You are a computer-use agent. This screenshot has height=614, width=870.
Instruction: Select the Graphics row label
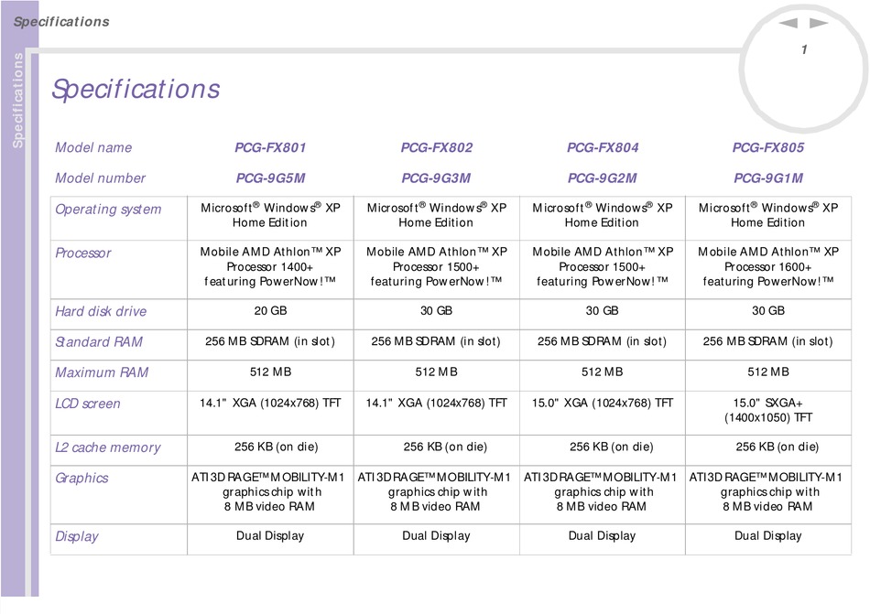pos(82,478)
